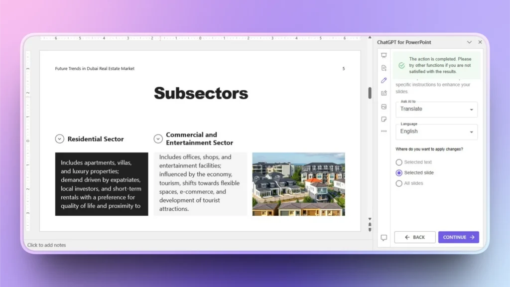
Task: Open the image generation icon in the sidebar
Action: [x=383, y=106]
